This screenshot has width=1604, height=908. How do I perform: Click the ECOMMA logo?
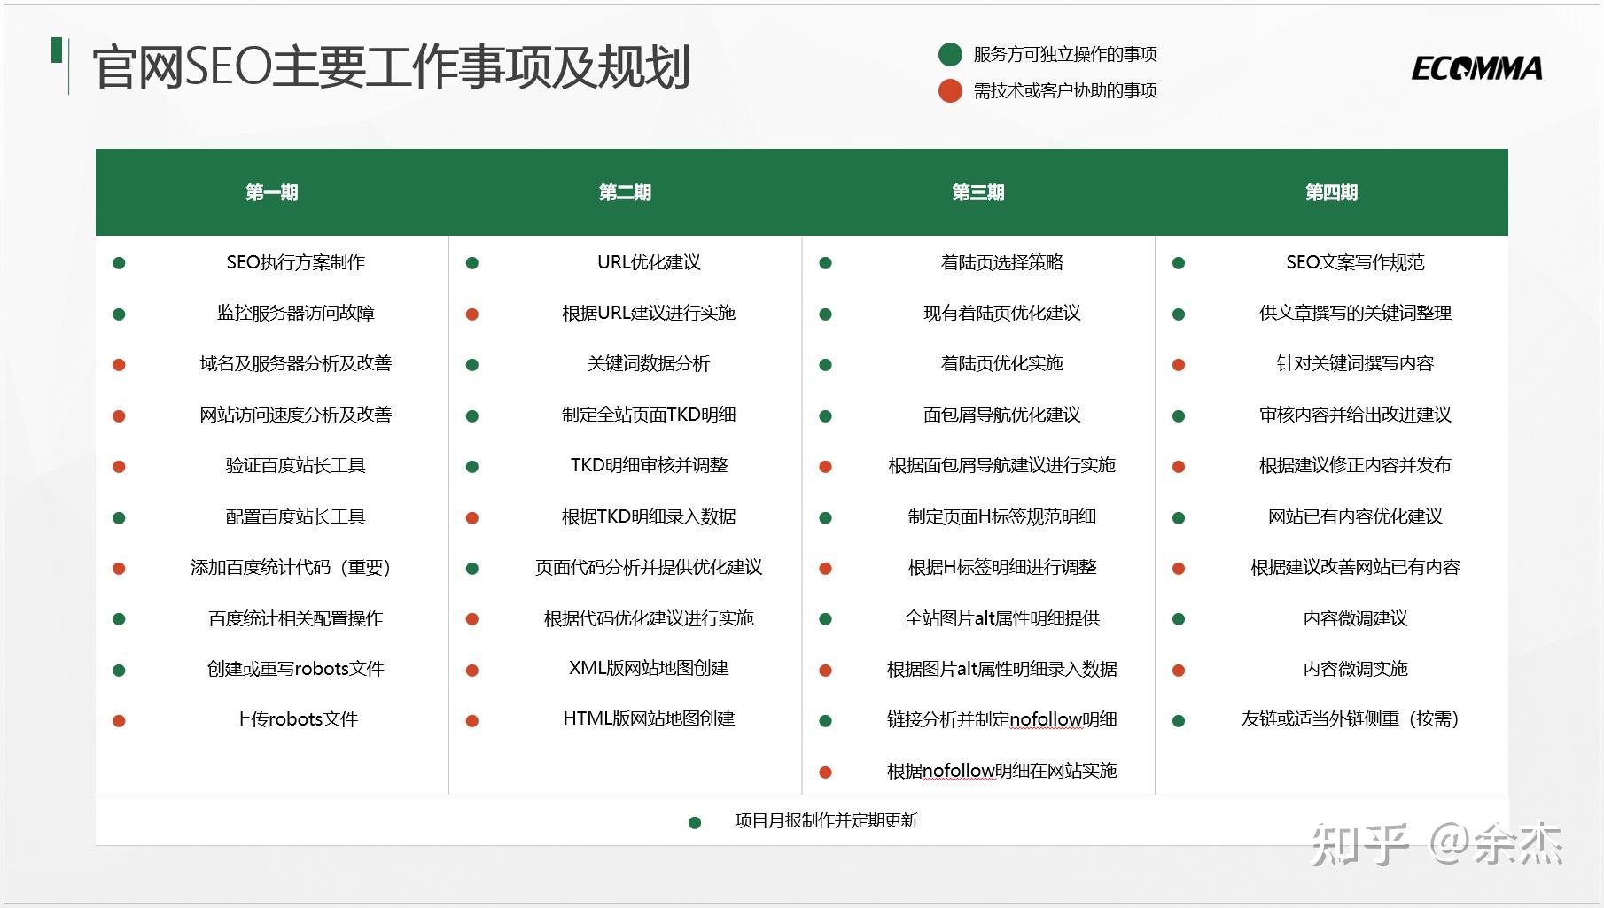click(x=1476, y=68)
